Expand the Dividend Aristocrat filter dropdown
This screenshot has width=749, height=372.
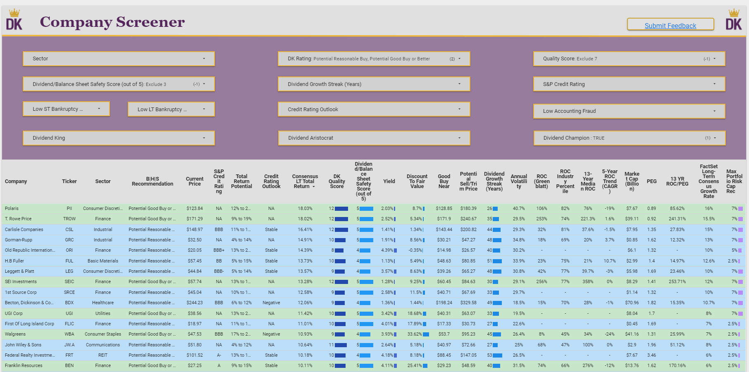click(374, 138)
